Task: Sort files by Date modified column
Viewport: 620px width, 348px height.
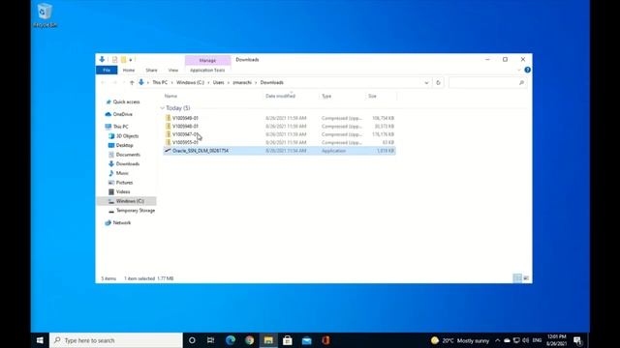Action: pyautogui.click(x=280, y=96)
